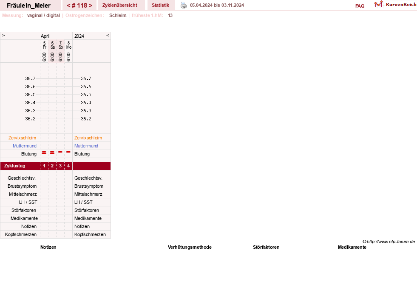417x289 pixels.
Task: Click the left Kopfschmerzen row label
Action: [21, 234]
